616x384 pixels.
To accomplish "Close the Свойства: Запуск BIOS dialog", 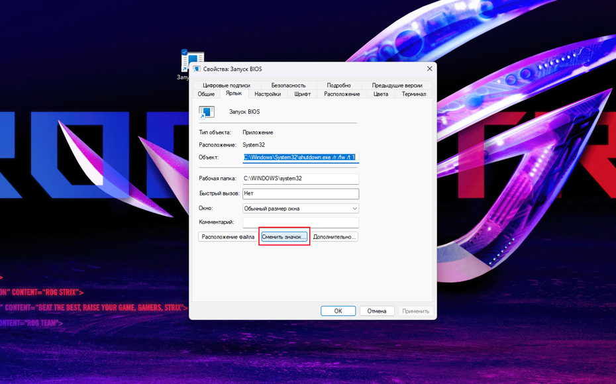I will pos(429,69).
